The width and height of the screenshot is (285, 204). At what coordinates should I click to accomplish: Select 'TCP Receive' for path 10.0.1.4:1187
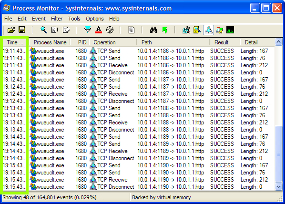point(112,94)
